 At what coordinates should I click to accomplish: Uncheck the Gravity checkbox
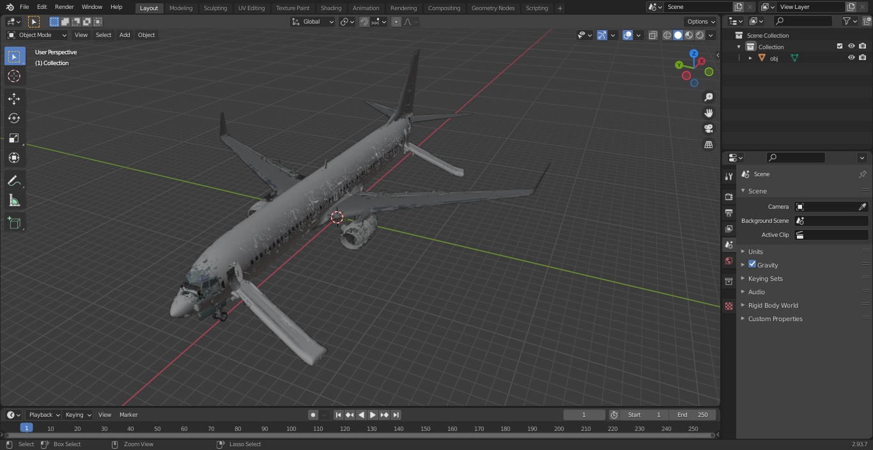[x=752, y=264]
